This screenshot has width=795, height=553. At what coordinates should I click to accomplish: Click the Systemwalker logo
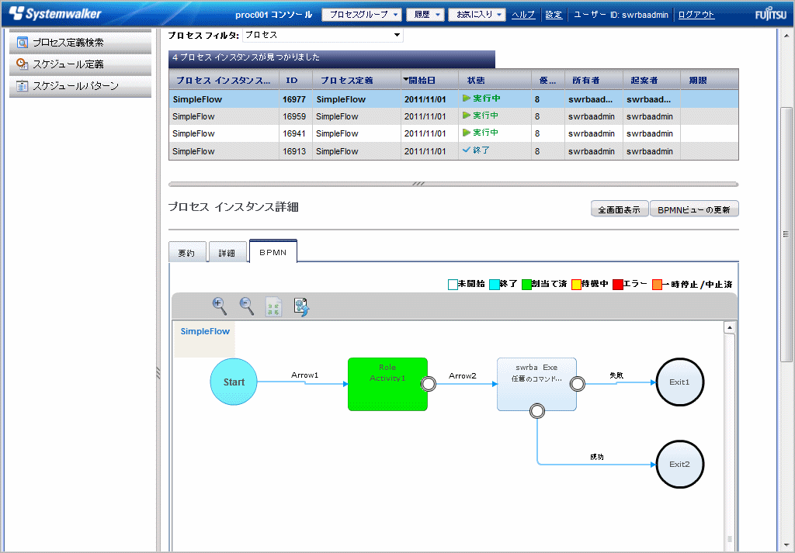pyautogui.click(x=55, y=14)
